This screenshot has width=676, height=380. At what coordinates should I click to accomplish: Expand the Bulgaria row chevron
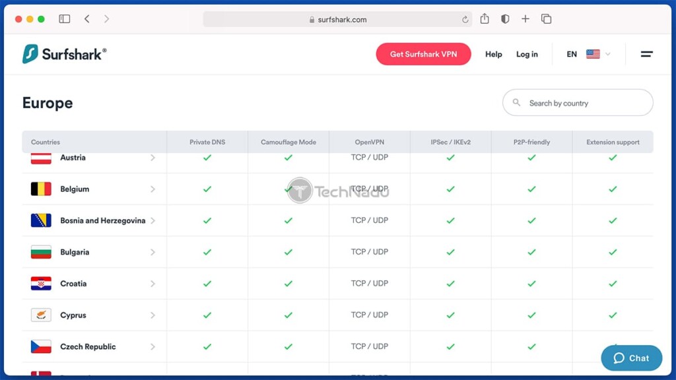click(x=152, y=252)
